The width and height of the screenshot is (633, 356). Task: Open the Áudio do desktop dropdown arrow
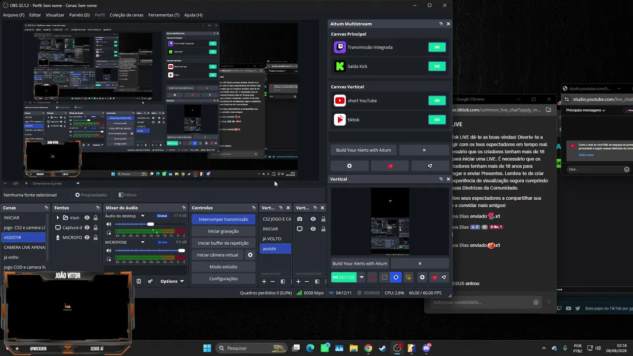(x=143, y=216)
